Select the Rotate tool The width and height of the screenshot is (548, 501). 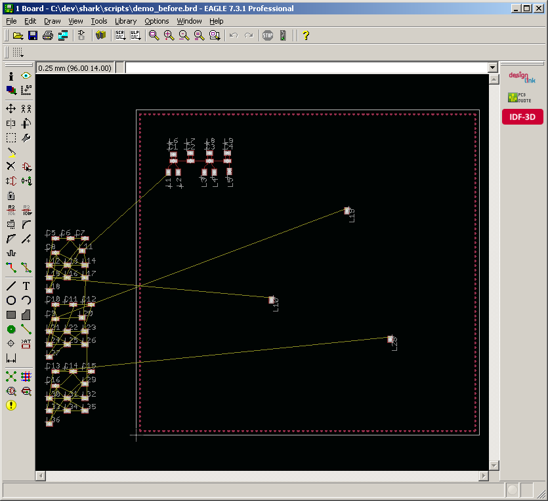[x=26, y=123]
